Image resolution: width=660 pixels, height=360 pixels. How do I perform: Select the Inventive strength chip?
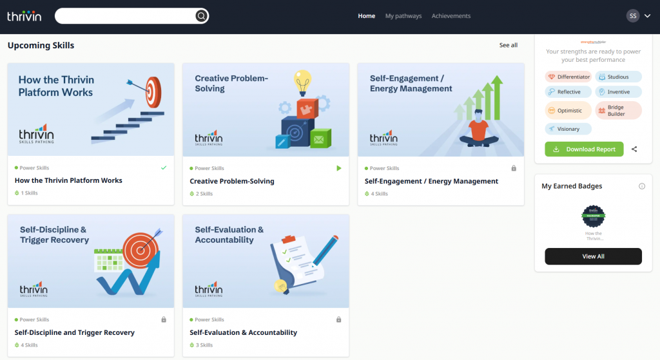tap(618, 91)
